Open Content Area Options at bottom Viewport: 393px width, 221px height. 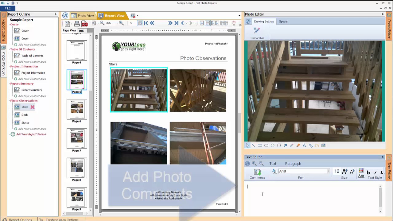click(x=62, y=219)
